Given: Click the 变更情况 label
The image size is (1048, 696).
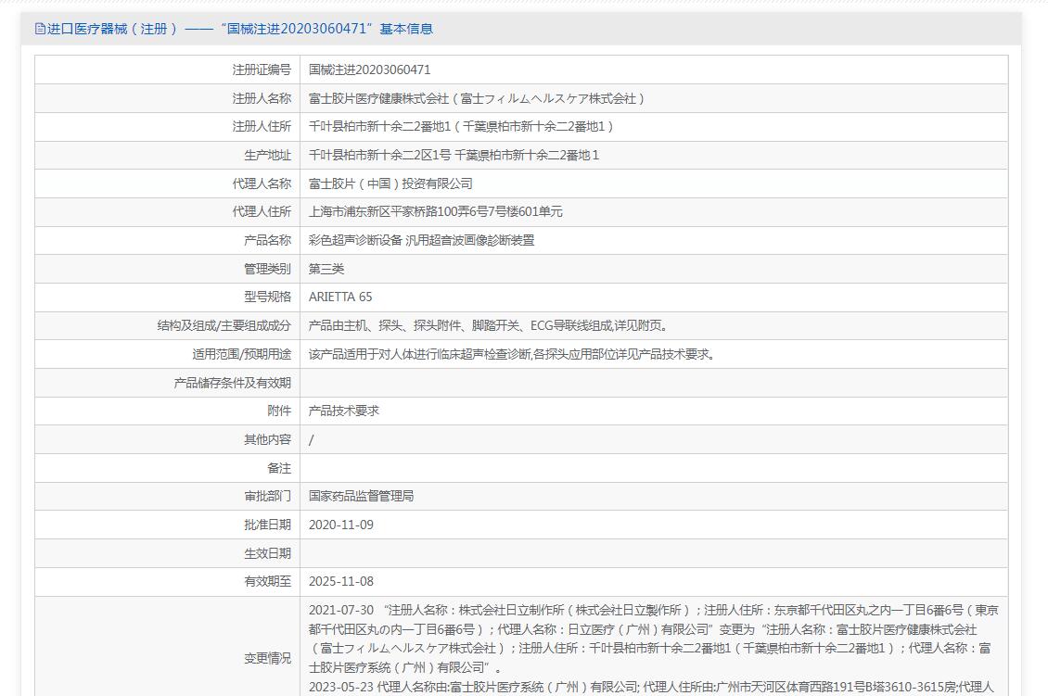Looking at the screenshot, I should (x=267, y=659).
